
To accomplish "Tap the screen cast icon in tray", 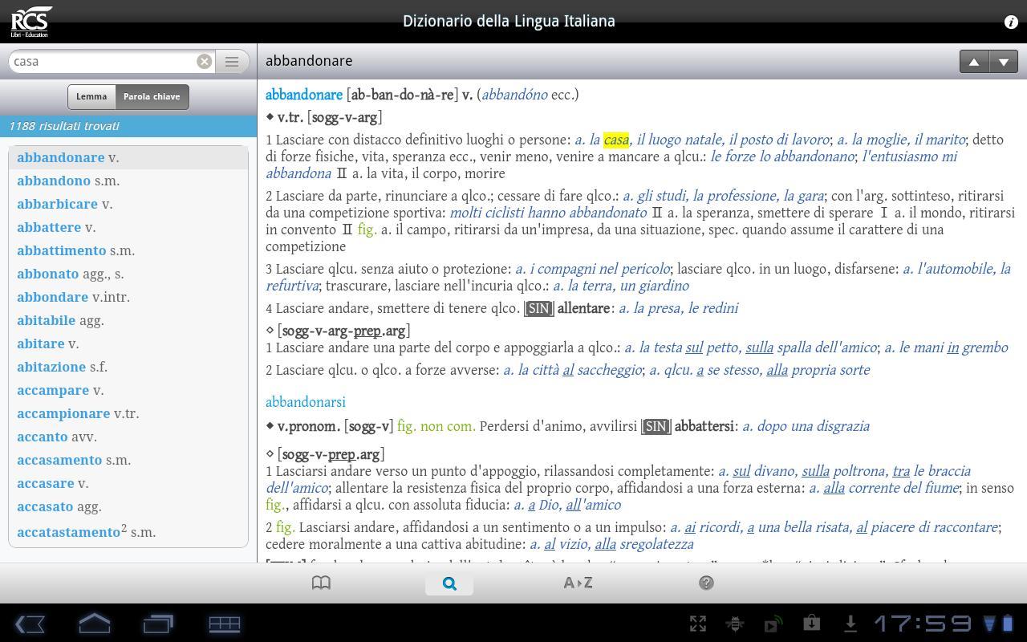I will pyautogui.click(x=773, y=624).
